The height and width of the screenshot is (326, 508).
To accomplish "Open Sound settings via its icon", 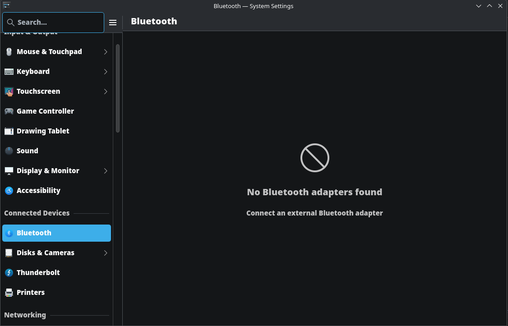I will [x=9, y=151].
